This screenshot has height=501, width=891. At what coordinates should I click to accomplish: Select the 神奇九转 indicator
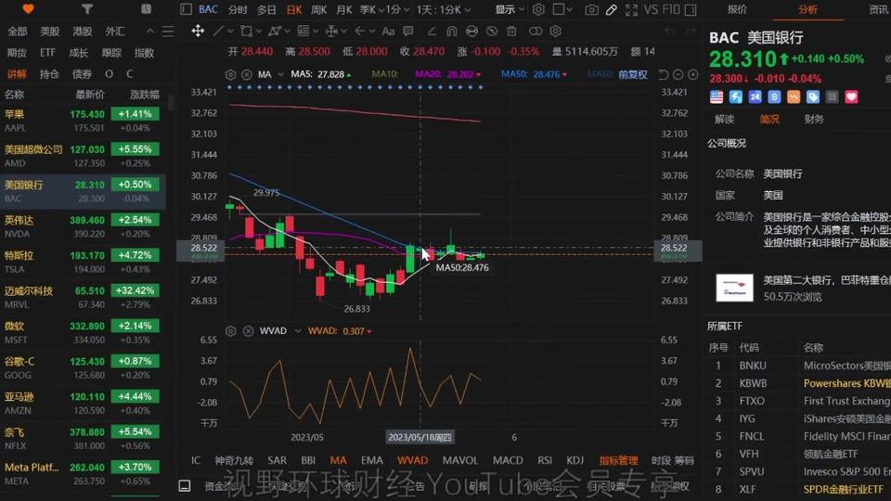tap(234, 460)
